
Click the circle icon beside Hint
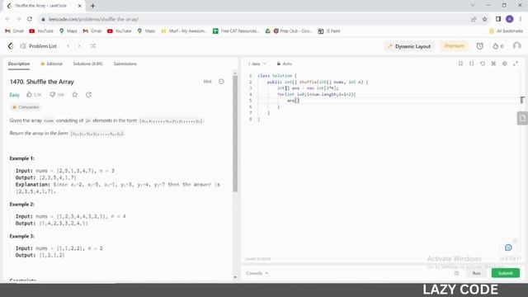[221, 82]
